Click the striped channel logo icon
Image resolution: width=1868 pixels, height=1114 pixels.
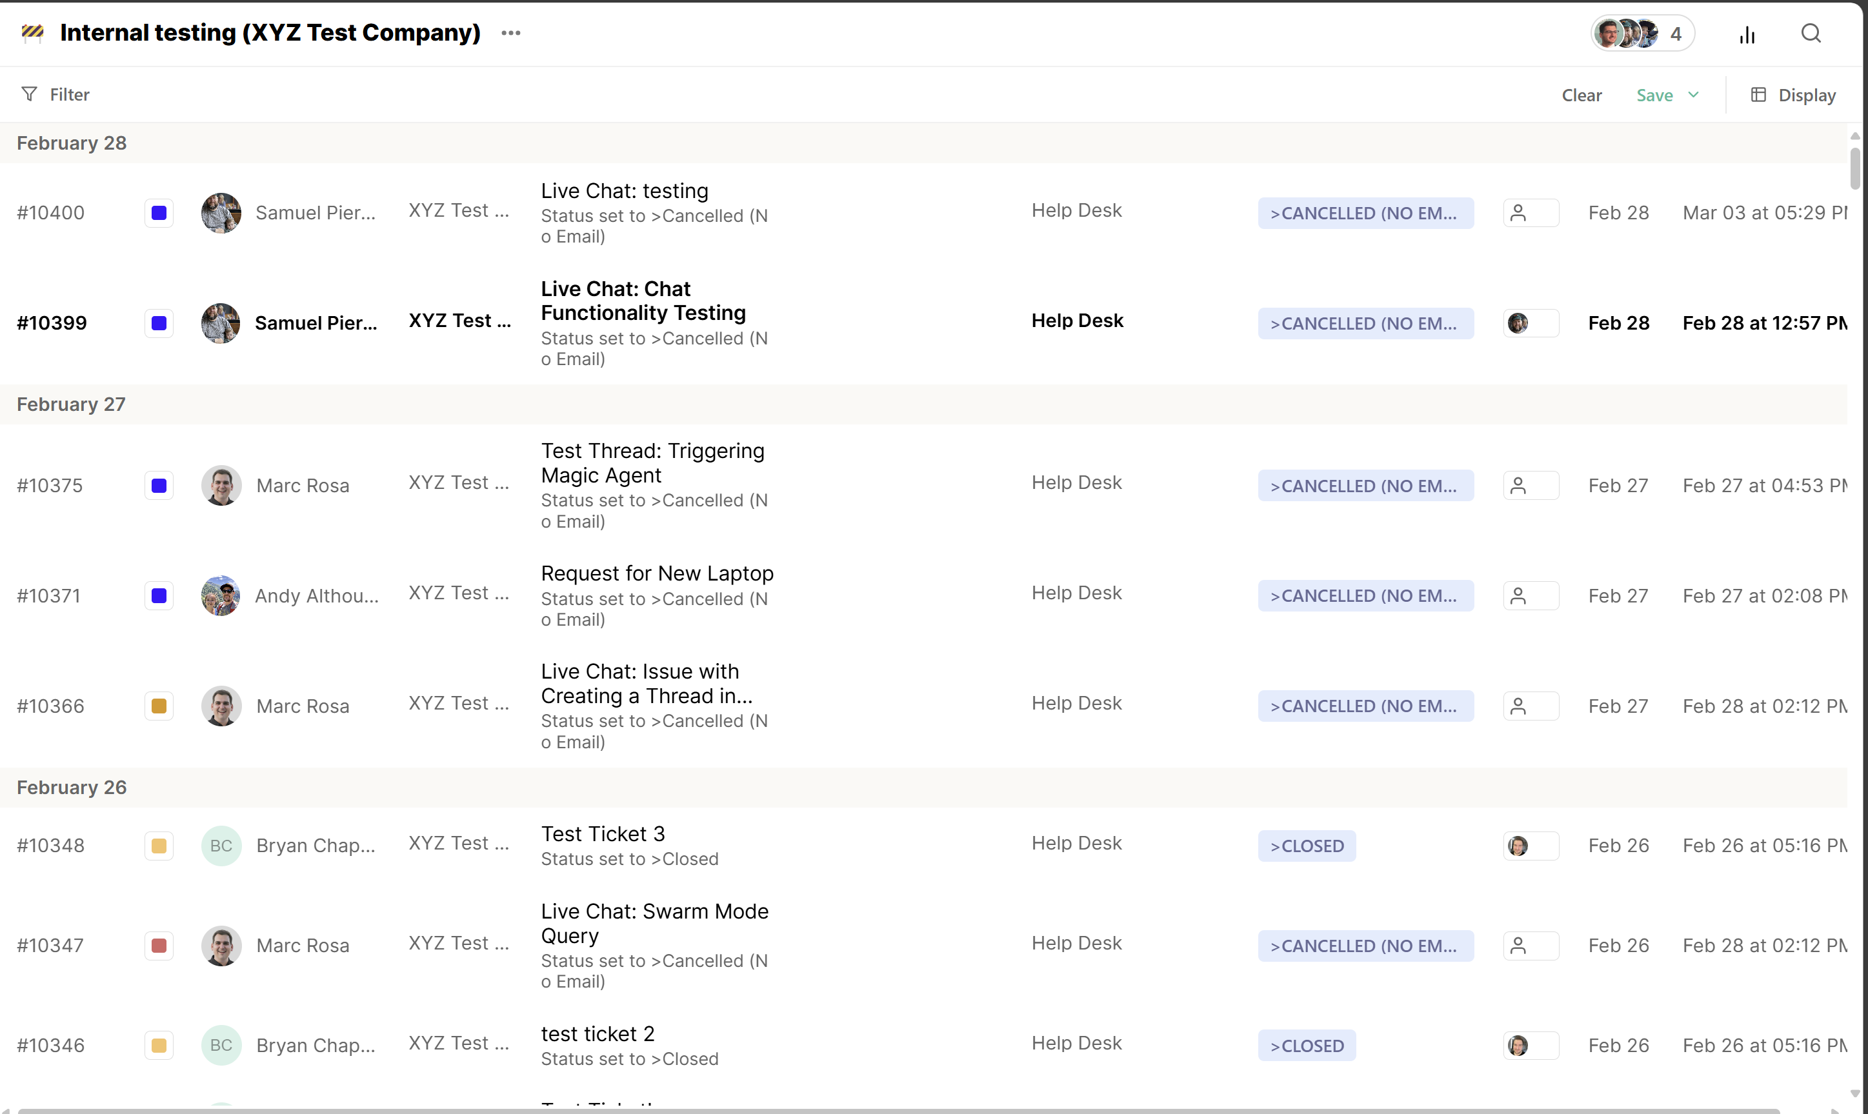[x=32, y=32]
